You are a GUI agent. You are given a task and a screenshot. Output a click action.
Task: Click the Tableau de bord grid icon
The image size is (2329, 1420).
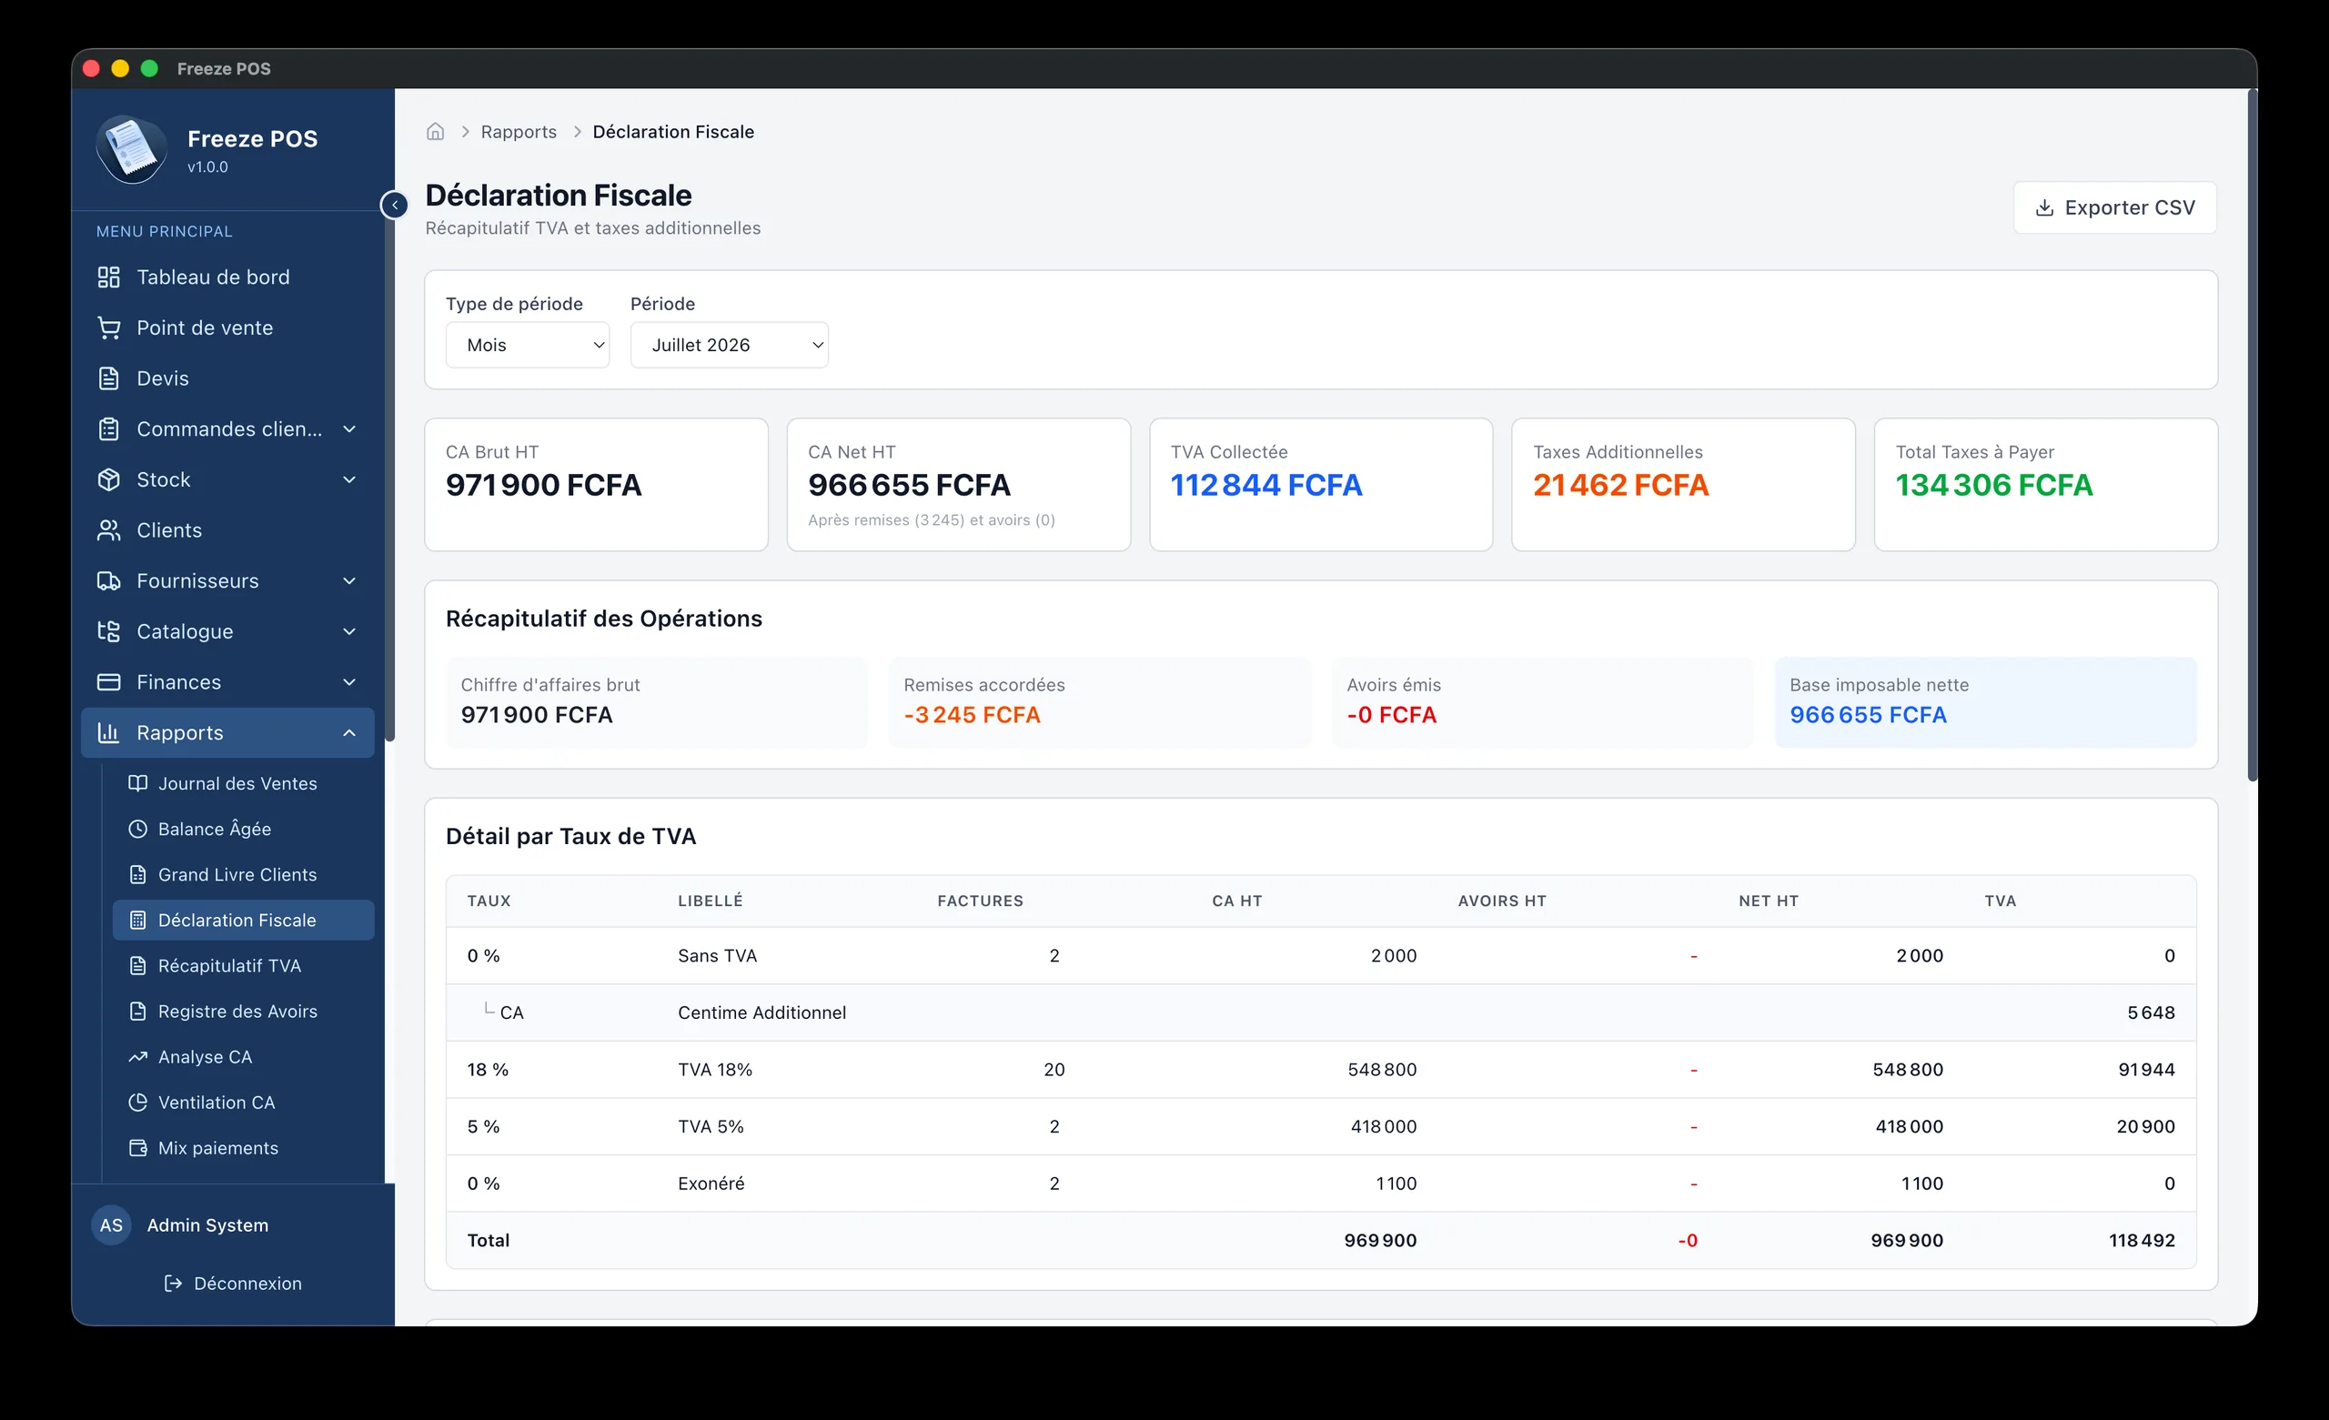tap(108, 277)
